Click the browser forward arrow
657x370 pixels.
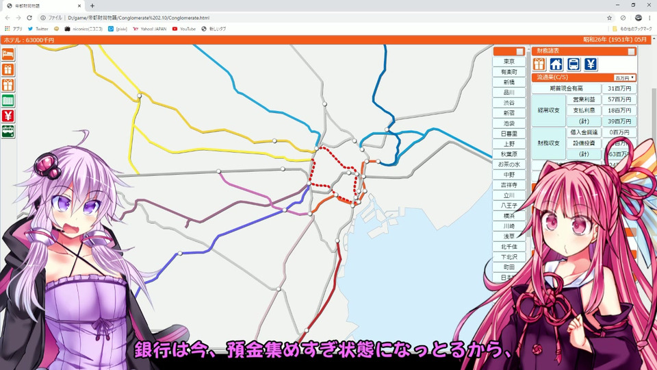[18, 18]
